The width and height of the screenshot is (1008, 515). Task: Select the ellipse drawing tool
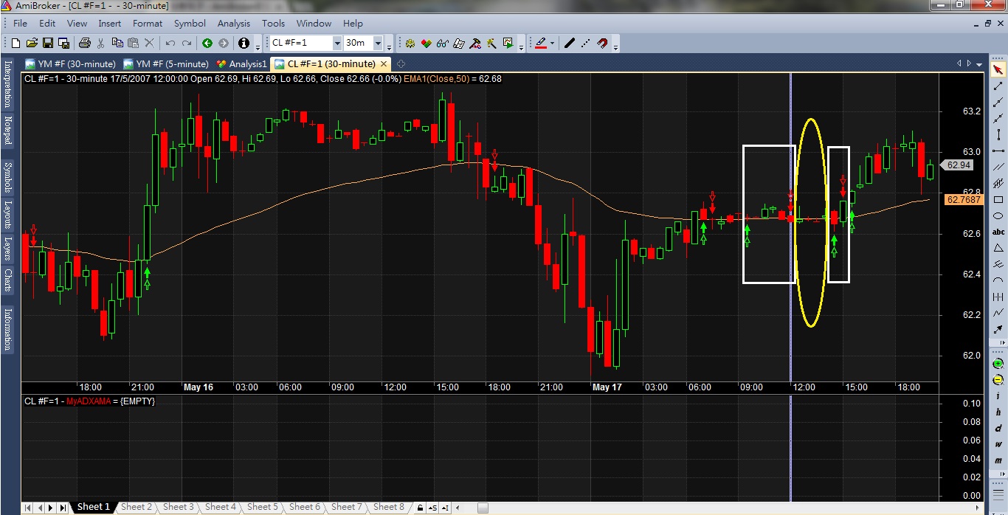(998, 215)
